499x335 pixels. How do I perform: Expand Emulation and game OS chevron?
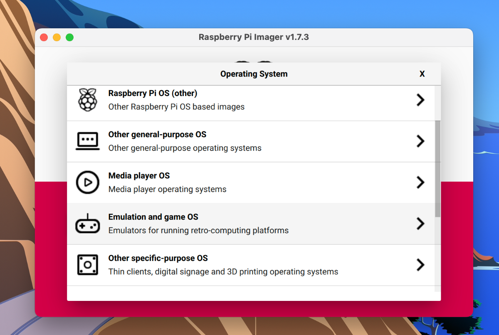click(x=420, y=223)
